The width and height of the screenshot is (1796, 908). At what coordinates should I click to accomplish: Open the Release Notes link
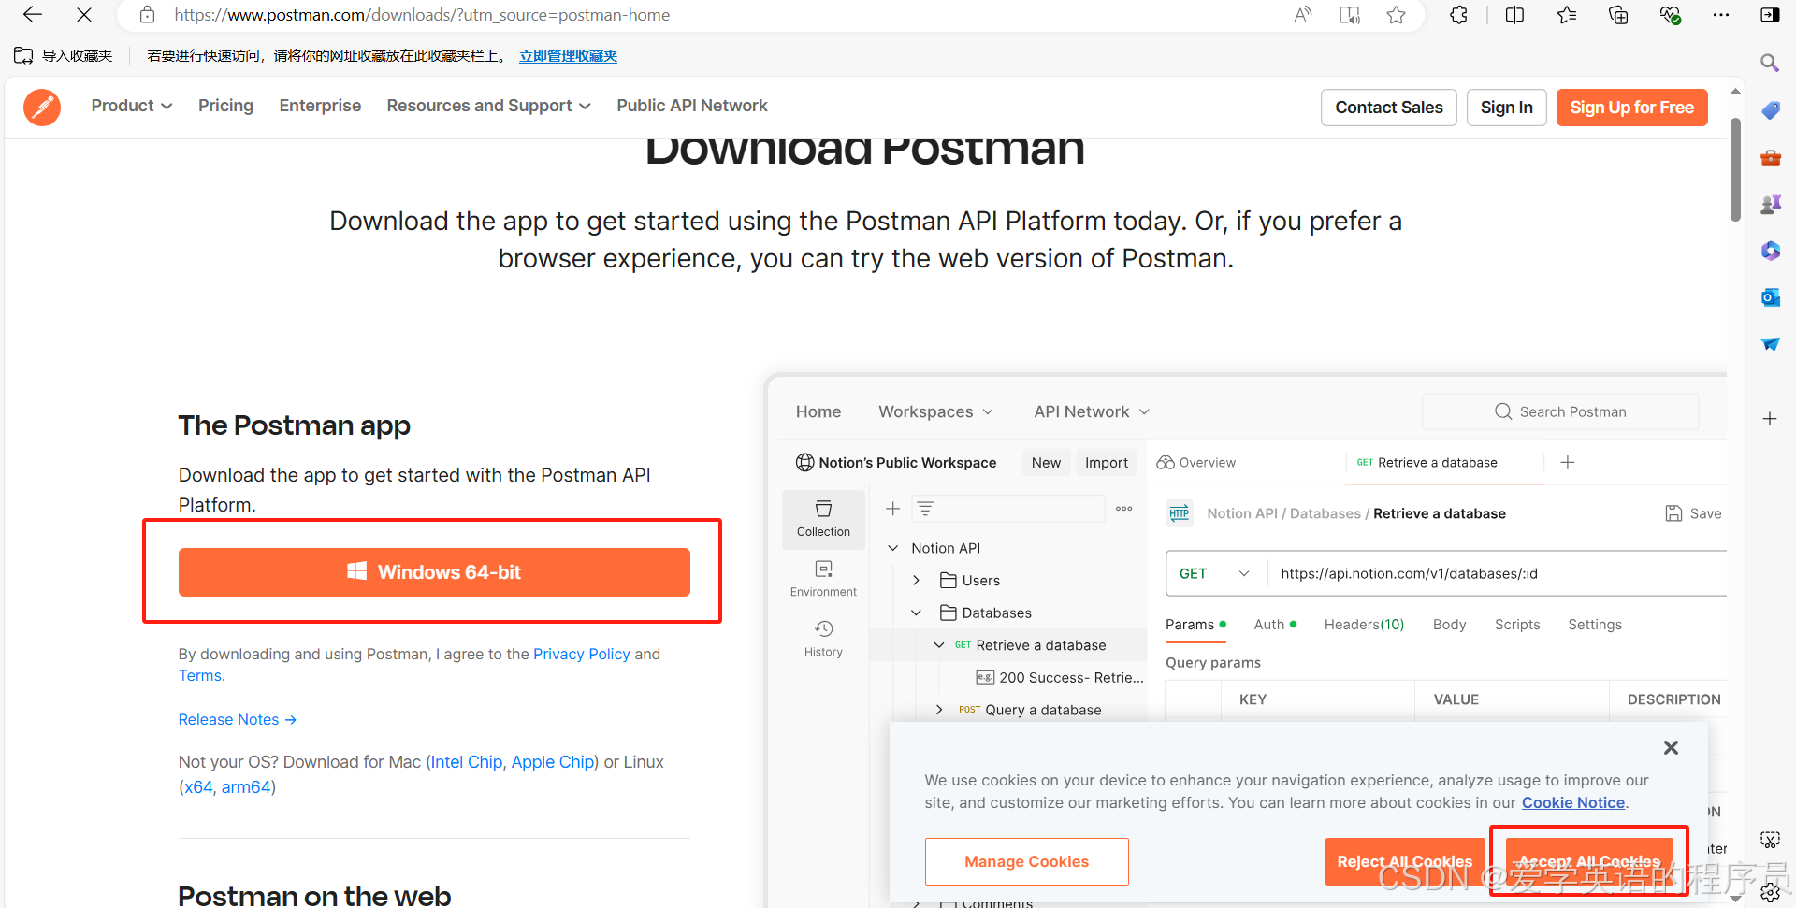[x=238, y=719]
